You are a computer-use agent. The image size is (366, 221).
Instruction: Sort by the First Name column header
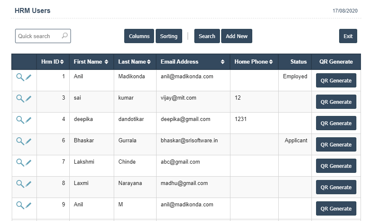coord(91,62)
